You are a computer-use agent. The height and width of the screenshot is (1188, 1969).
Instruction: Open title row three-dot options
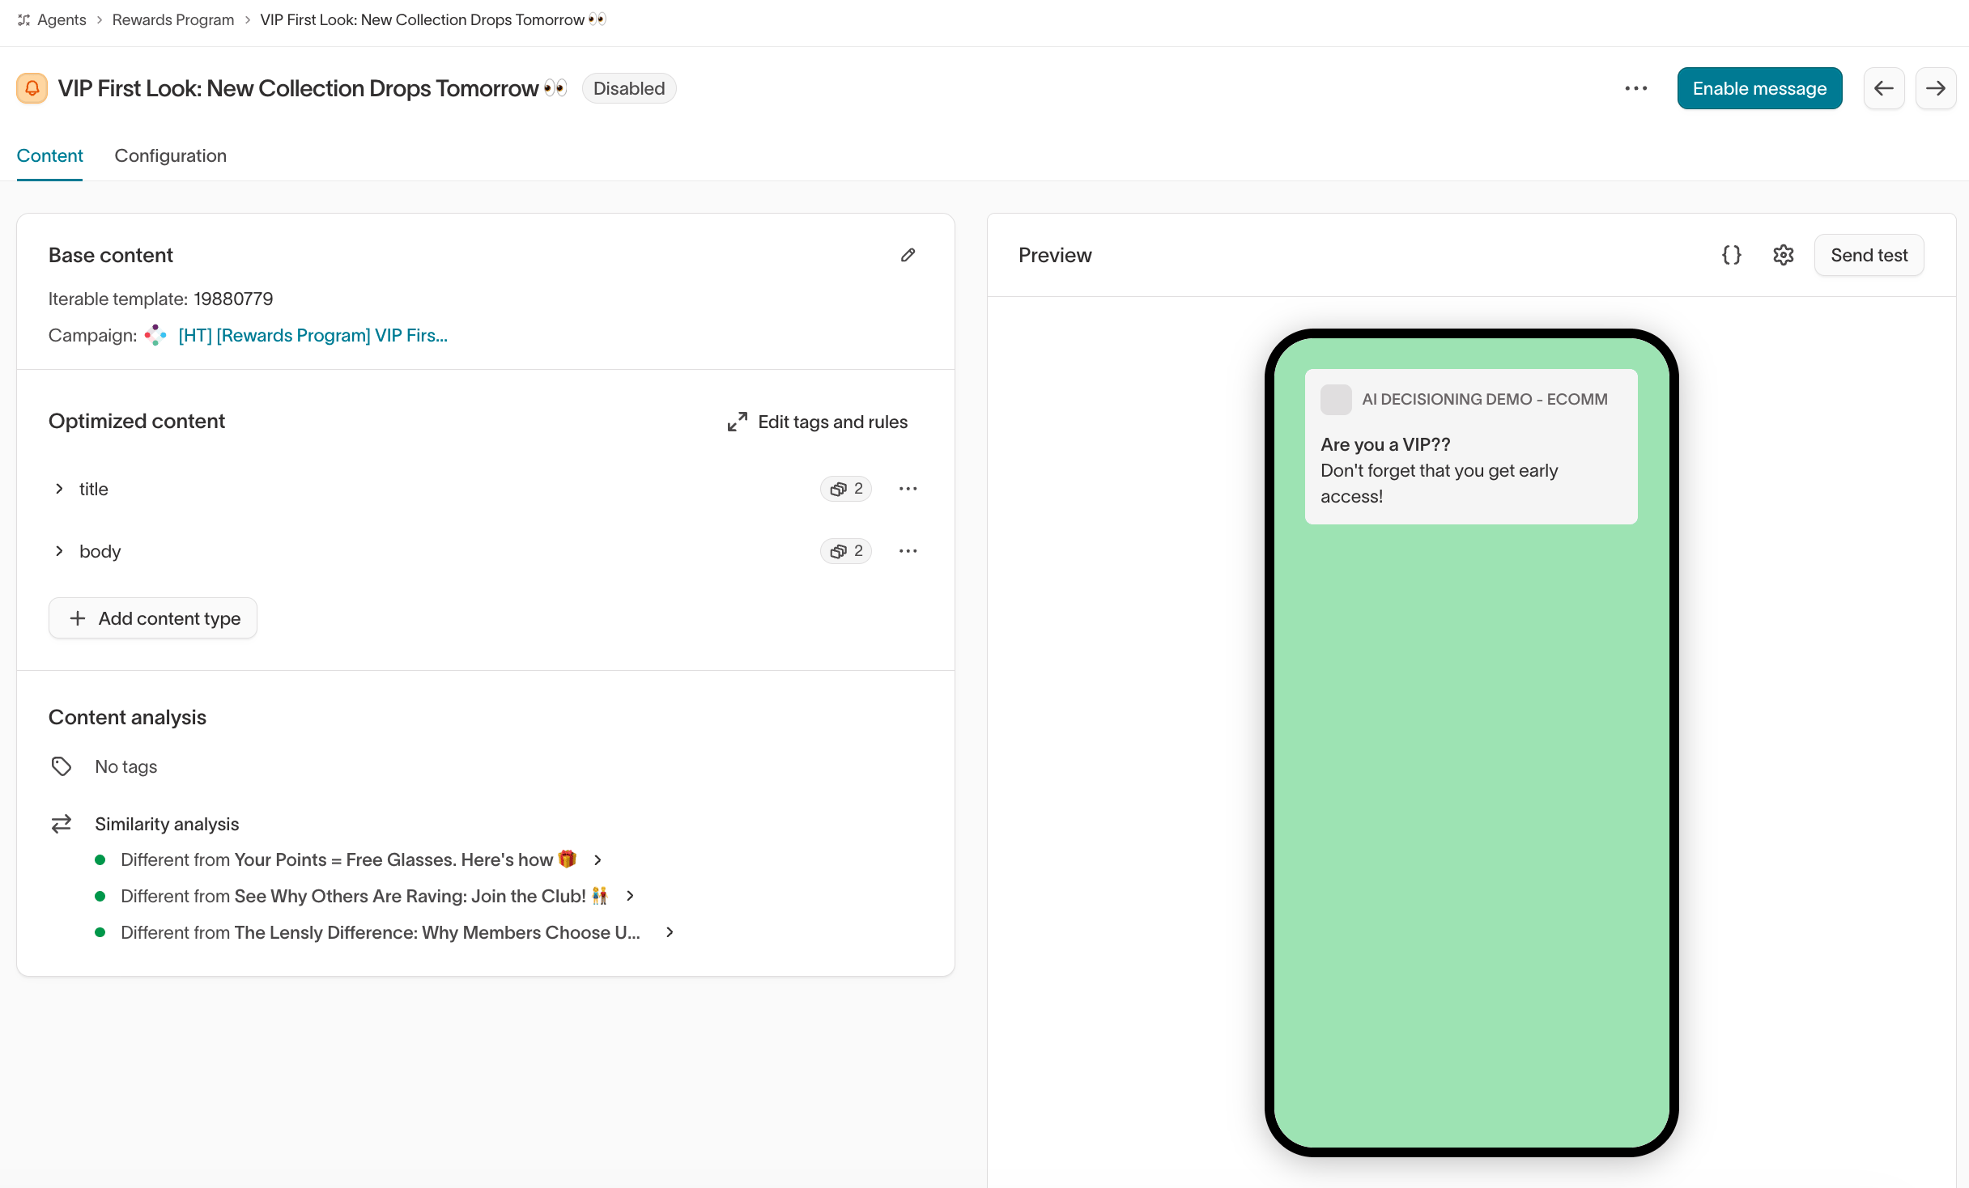point(908,489)
